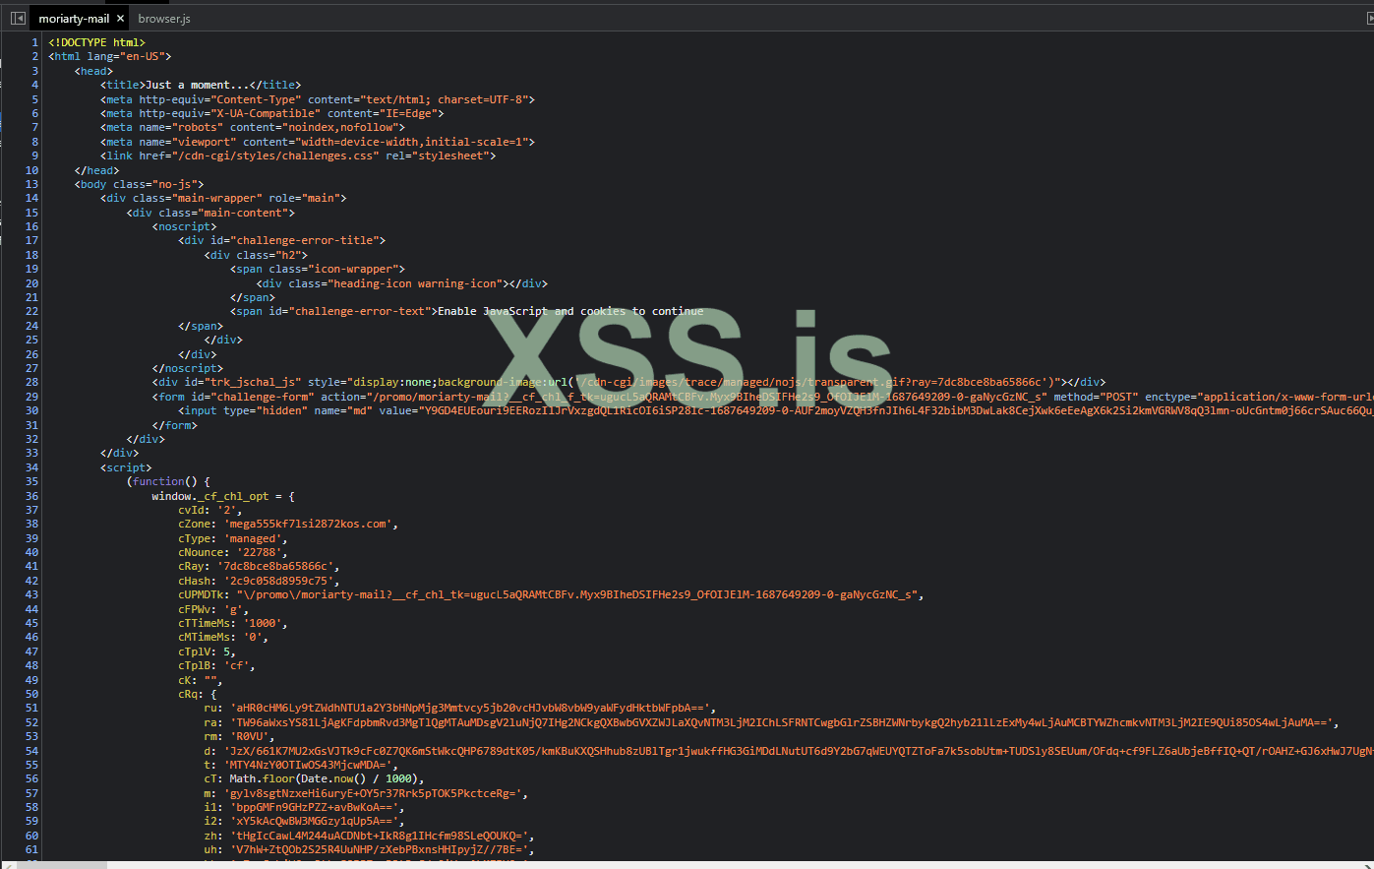Click the "noindex,nofollow" robots value
Viewport: 1374px width, 869px height.
(340, 127)
